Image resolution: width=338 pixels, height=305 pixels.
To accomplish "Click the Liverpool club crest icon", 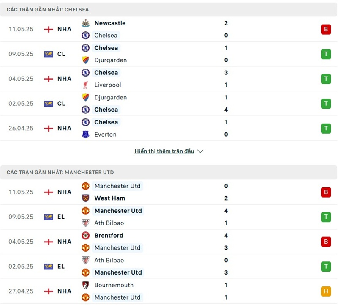I will 85,85.
